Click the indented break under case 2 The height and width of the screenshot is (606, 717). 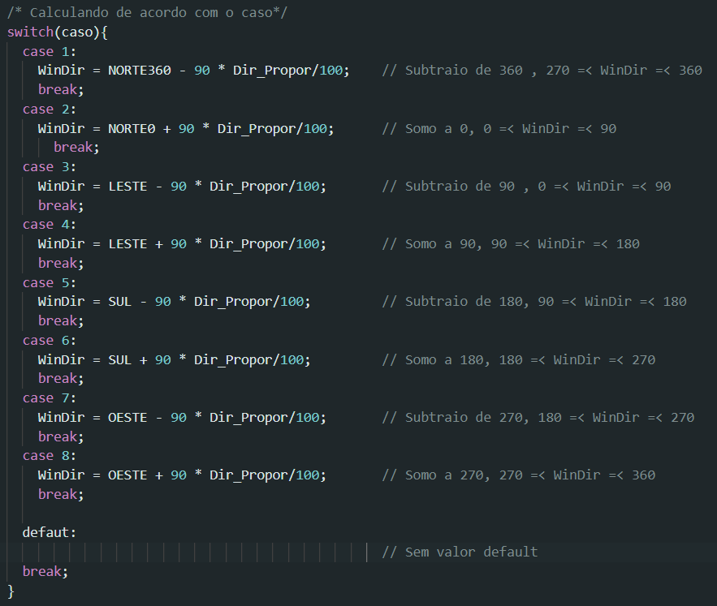pos(76,148)
